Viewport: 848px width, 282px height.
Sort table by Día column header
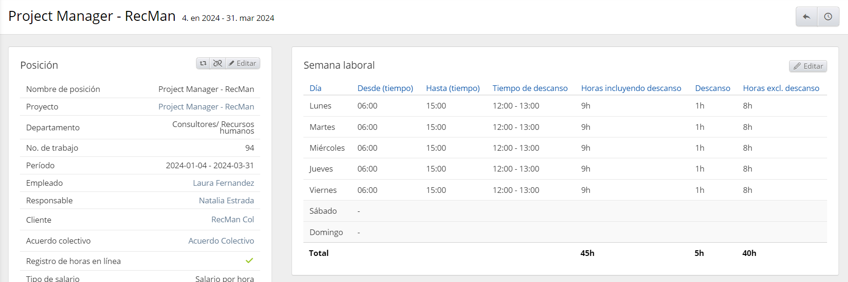tap(315, 88)
